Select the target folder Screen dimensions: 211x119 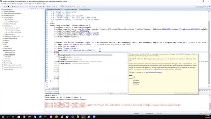tap(7, 46)
